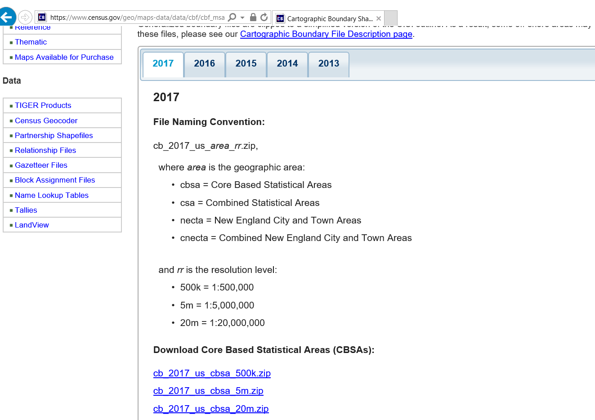Click 'File Naming Convention:' heading

point(209,122)
